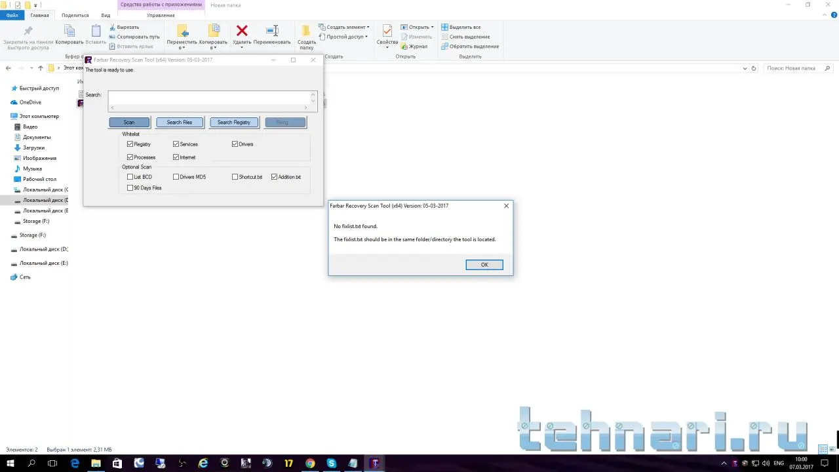Open the Файл menu
Viewport: 839px width, 472px height.
(12, 15)
